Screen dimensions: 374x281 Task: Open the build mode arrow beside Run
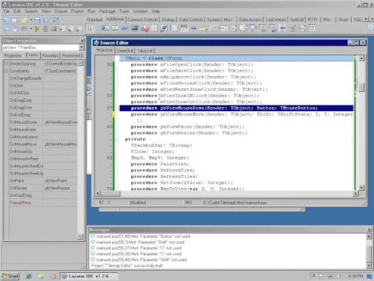(x=31, y=29)
